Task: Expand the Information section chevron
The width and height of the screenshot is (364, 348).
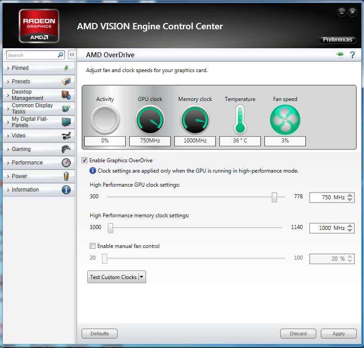Action: pos(8,190)
